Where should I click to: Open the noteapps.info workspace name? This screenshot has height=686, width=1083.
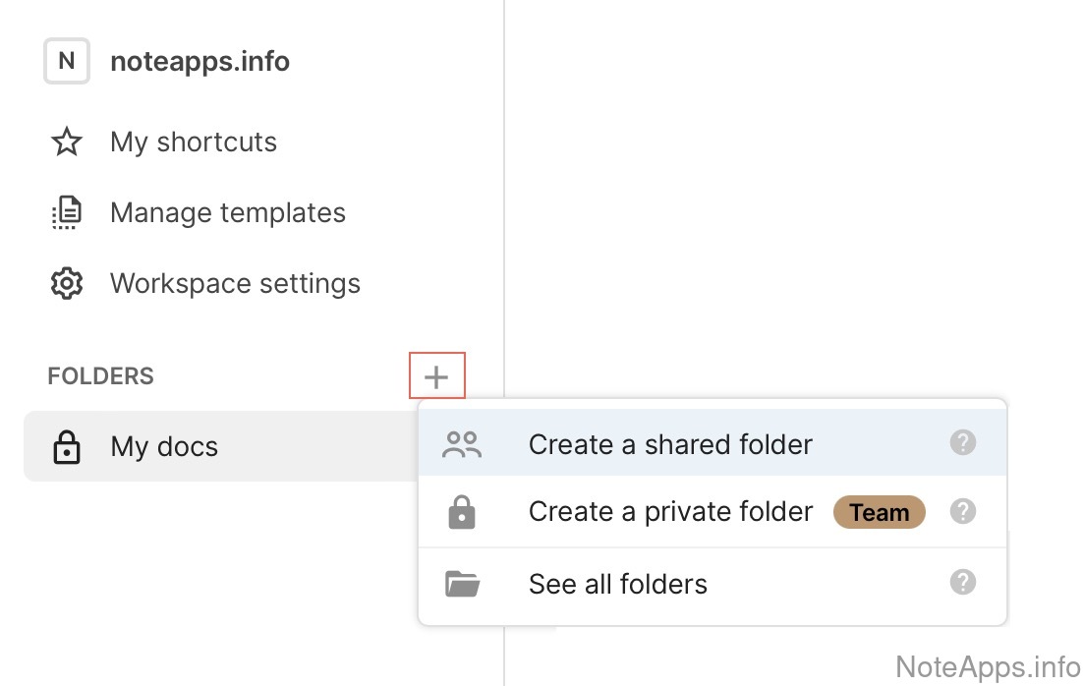[x=199, y=62]
